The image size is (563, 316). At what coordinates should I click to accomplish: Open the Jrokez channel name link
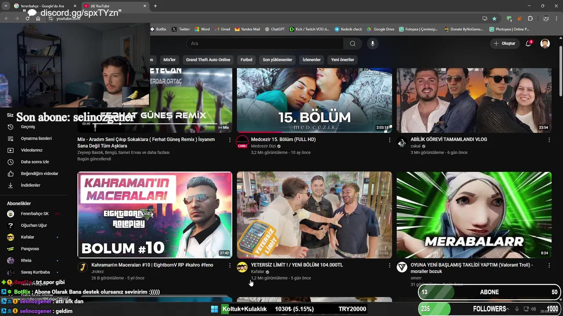98,272
